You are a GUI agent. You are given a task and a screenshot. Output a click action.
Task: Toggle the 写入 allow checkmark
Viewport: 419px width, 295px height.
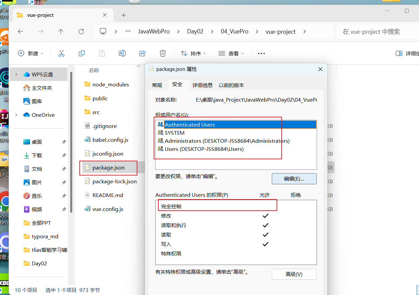265,244
